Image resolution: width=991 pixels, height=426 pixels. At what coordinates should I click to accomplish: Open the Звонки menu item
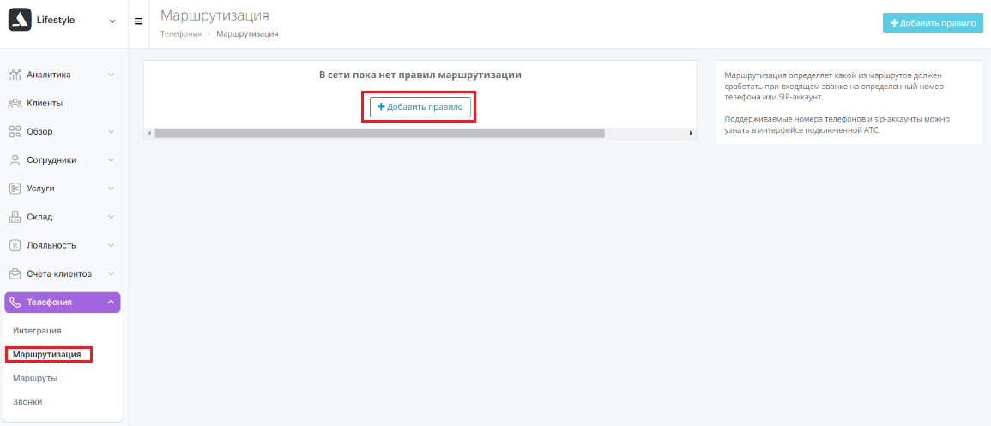27,401
